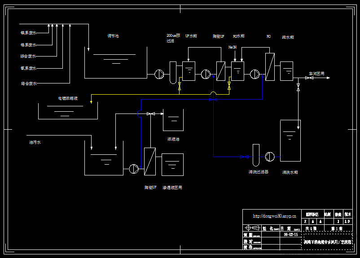Image resolution: width=360 pixels, height=258 pixels.
Task: Select the 车间回用 label
Action: [x=316, y=74]
